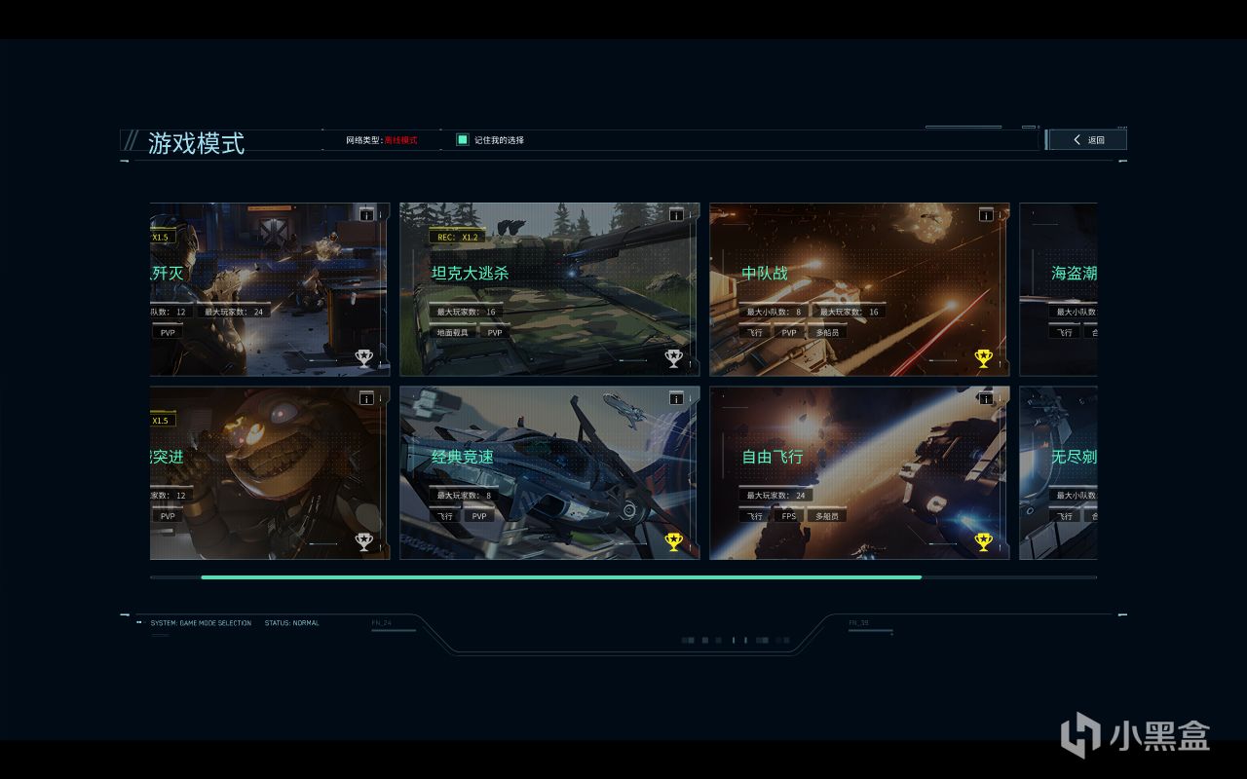Click the PVP tag on 坦克大逃杀
Viewport: 1247px width, 779px height.
495,332
